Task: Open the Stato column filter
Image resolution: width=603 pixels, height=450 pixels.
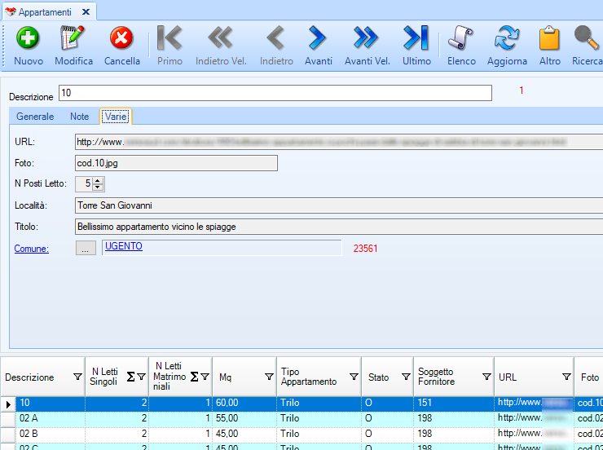Action: (406, 377)
